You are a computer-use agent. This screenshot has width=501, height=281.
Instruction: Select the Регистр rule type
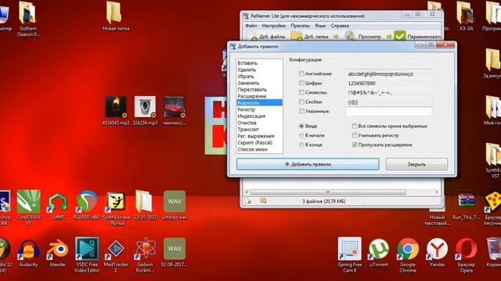pos(259,109)
